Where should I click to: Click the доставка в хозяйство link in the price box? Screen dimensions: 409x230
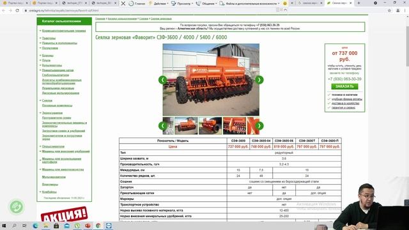[x=345, y=103]
